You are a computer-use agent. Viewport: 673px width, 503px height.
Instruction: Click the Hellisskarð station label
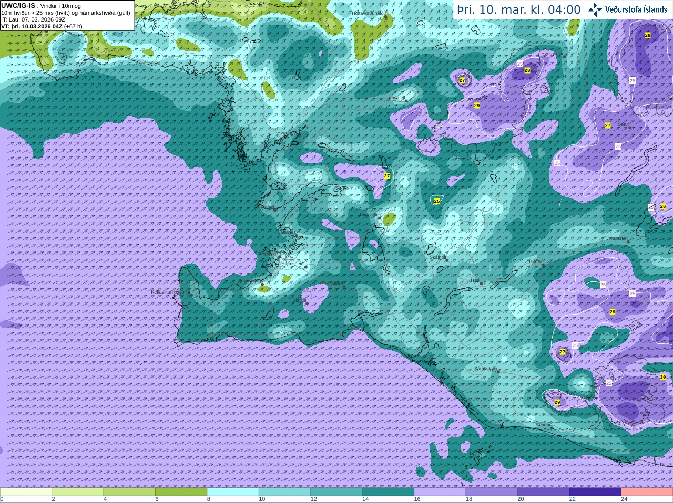[x=332, y=284]
